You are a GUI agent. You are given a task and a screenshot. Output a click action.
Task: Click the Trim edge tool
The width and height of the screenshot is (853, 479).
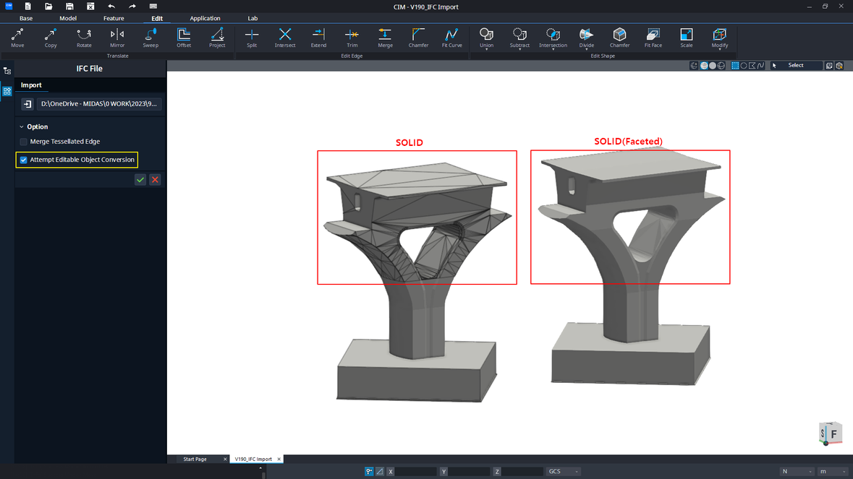[x=352, y=38]
